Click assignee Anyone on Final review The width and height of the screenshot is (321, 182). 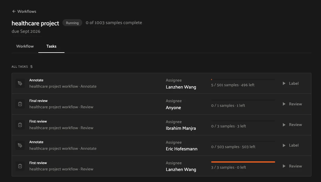click(173, 108)
